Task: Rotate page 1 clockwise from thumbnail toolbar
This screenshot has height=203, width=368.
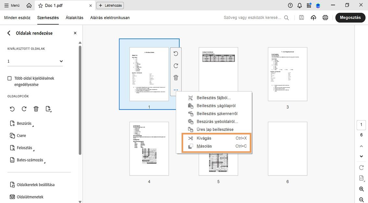Action: pyautogui.click(x=176, y=66)
